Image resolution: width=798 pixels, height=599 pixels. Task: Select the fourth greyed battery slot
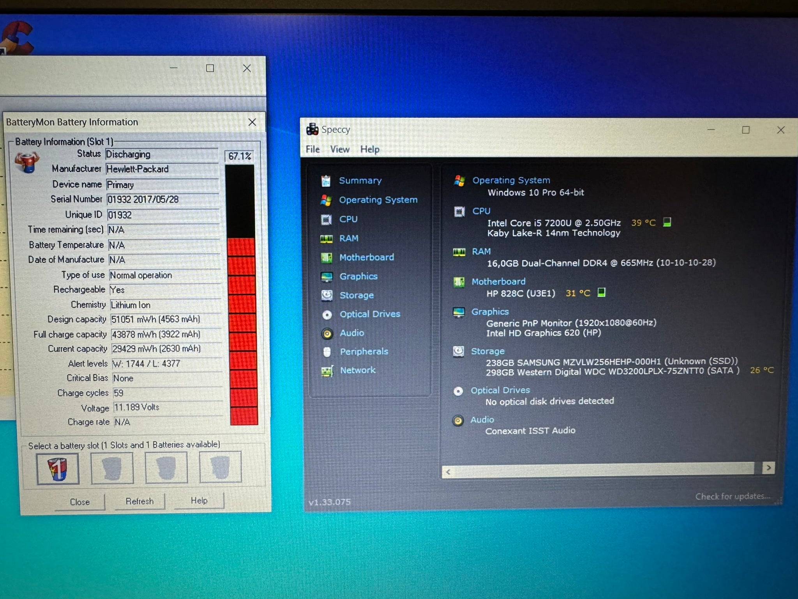(x=221, y=467)
